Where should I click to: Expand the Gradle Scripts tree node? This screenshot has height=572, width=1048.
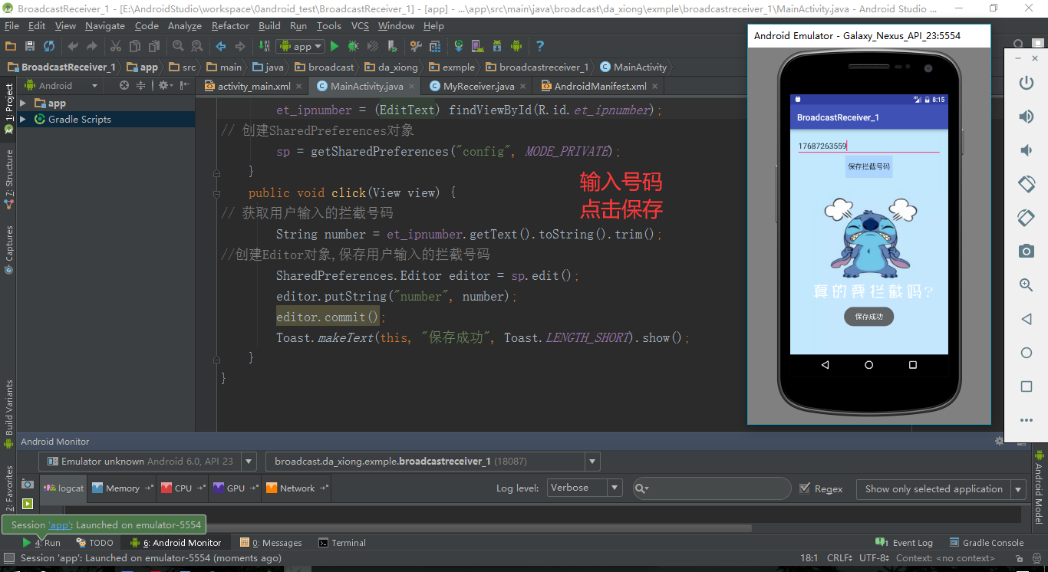[x=23, y=119]
